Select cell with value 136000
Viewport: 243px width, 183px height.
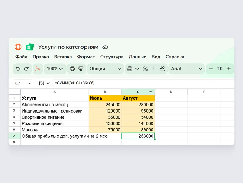[105, 123]
